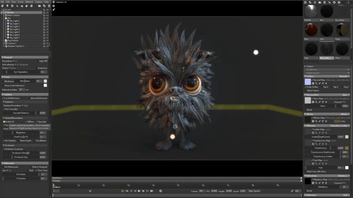Collapse the Global Illumination section
353x198 pixels.
[x=25, y=118]
